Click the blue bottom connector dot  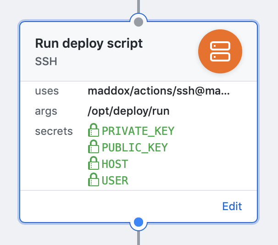(x=139, y=223)
